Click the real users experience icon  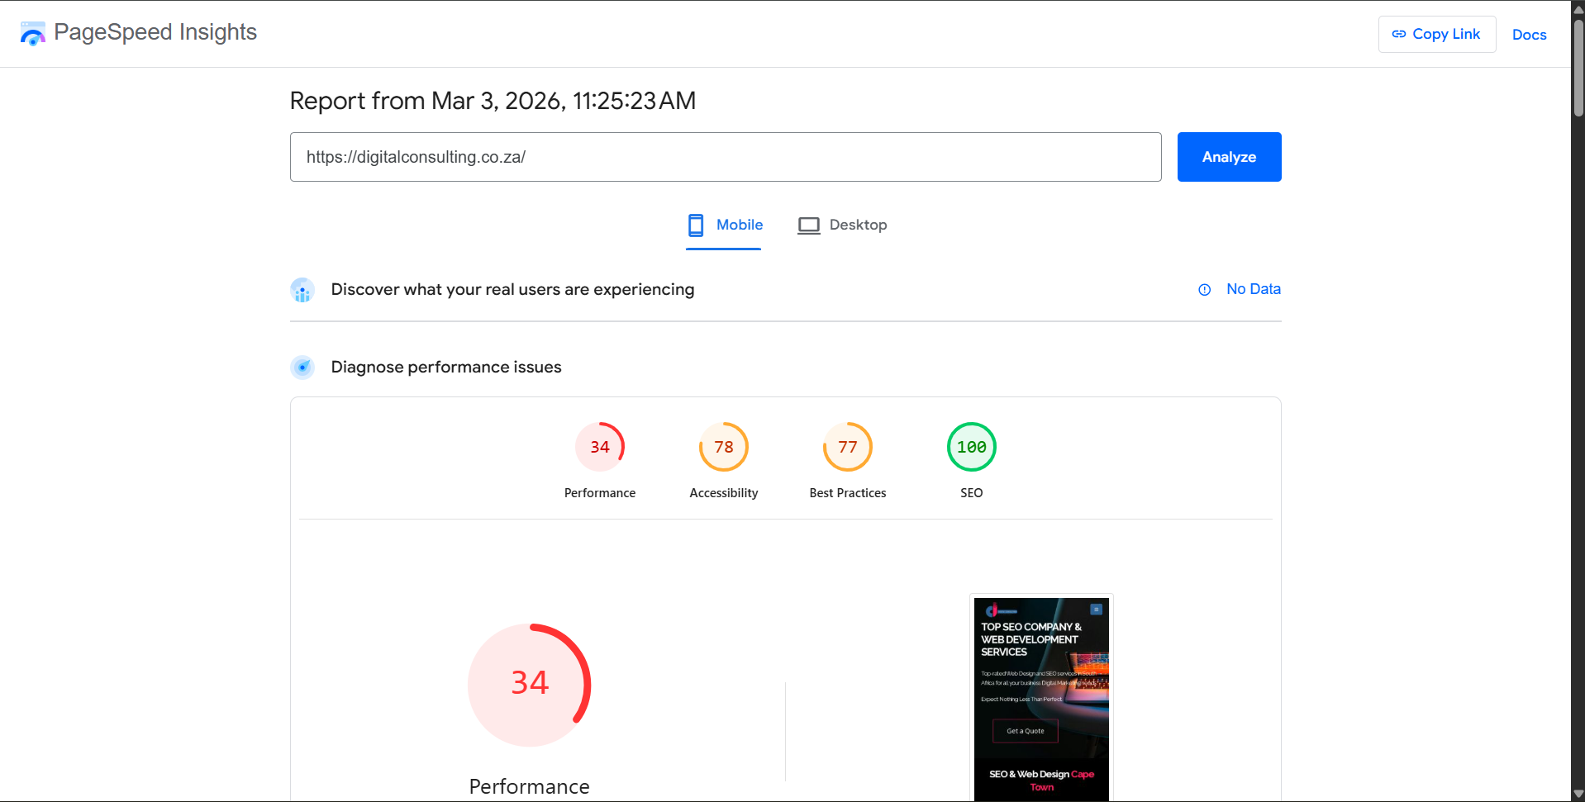pos(302,290)
